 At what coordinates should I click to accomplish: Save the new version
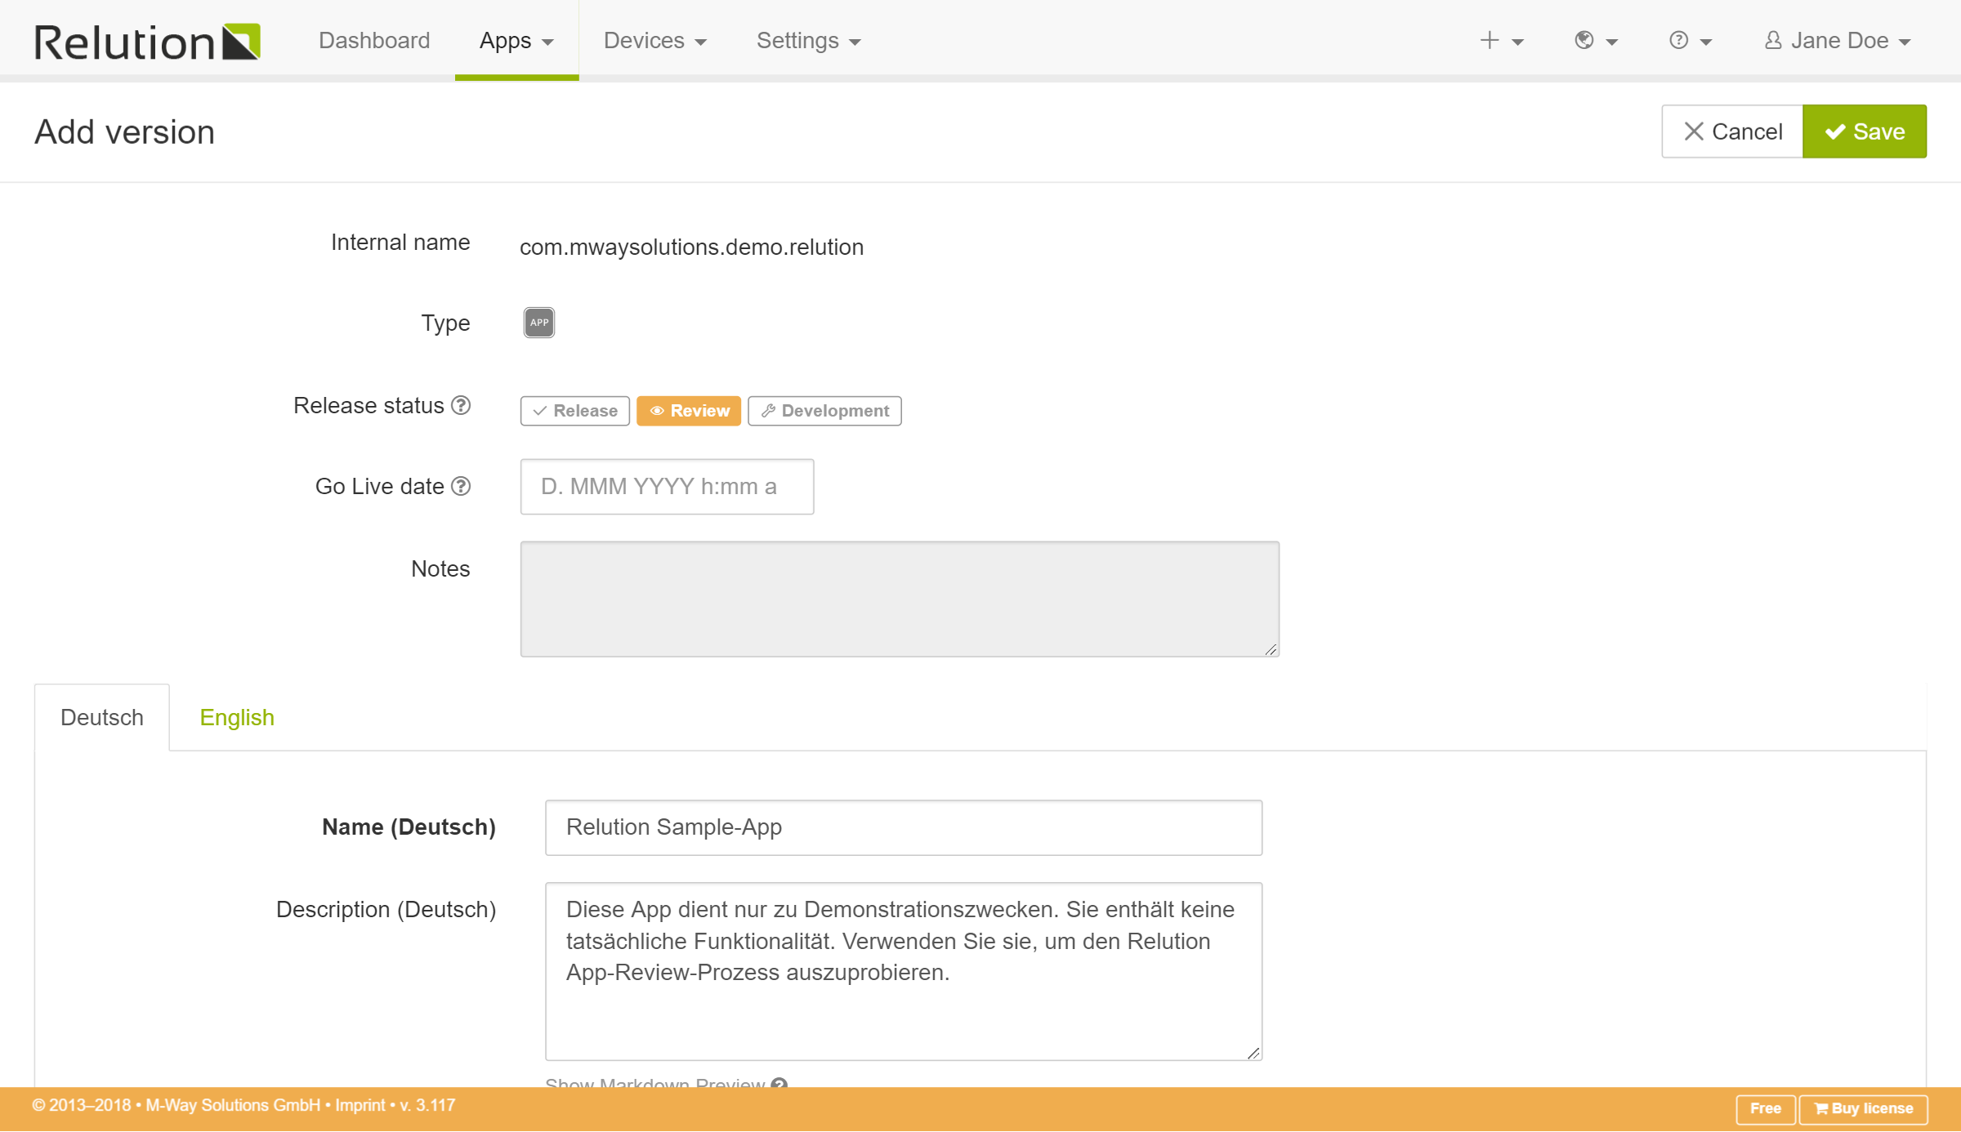click(x=1865, y=131)
